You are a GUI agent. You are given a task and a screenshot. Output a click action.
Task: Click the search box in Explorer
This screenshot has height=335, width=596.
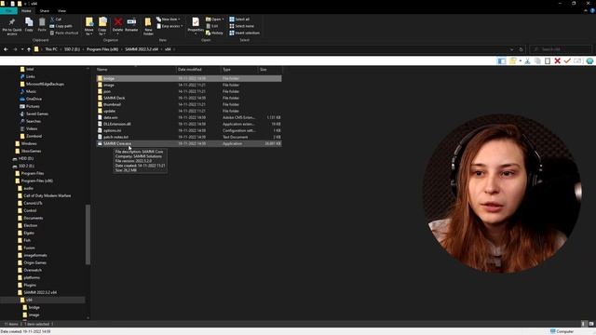pyautogui.click(x=561, y=49)
